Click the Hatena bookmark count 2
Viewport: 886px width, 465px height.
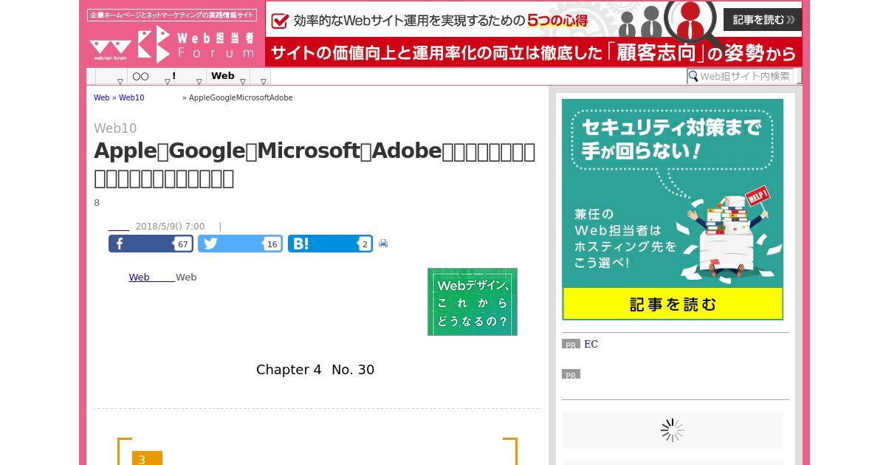(x=365, y=244)
